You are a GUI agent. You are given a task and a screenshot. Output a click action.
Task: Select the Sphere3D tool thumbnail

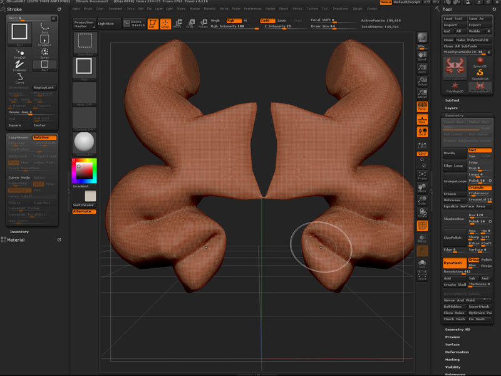(480, 62)
